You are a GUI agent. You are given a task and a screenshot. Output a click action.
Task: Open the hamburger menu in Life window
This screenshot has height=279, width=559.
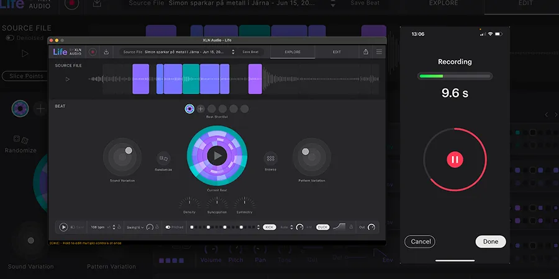(379, 52)
